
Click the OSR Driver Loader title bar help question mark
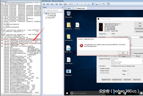tap(139, 19)
